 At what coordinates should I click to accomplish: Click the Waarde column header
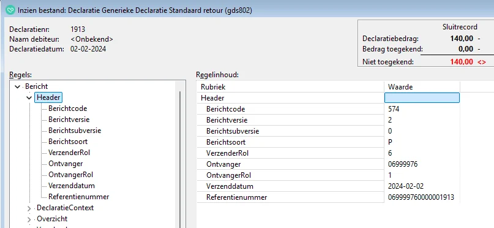[422, 86]
